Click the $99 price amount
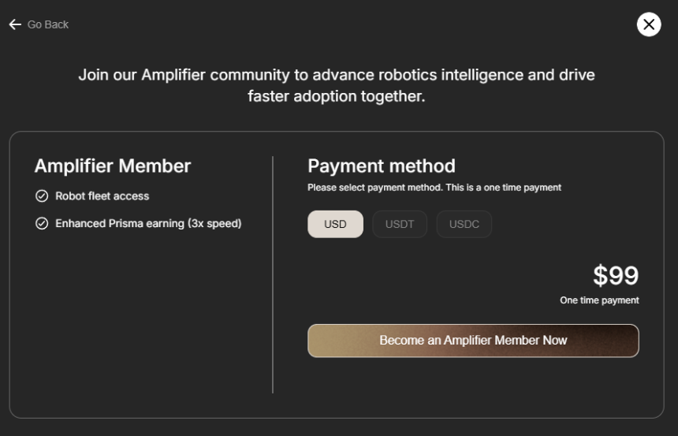This screenshot has width=678, height=436. tap(615, 276)
